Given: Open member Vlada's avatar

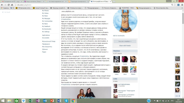Looking at the screenshot, I should (x=117, y=59).
